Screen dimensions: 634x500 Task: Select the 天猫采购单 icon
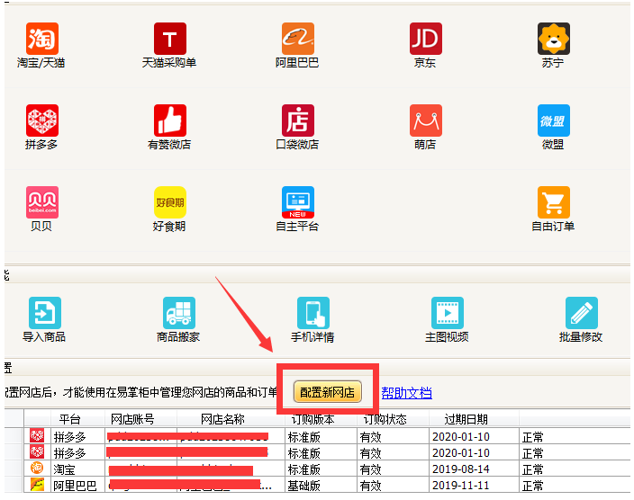170,39
